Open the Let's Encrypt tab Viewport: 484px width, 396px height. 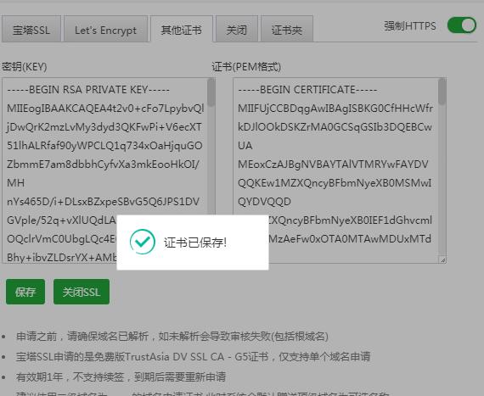coord(105,30)
